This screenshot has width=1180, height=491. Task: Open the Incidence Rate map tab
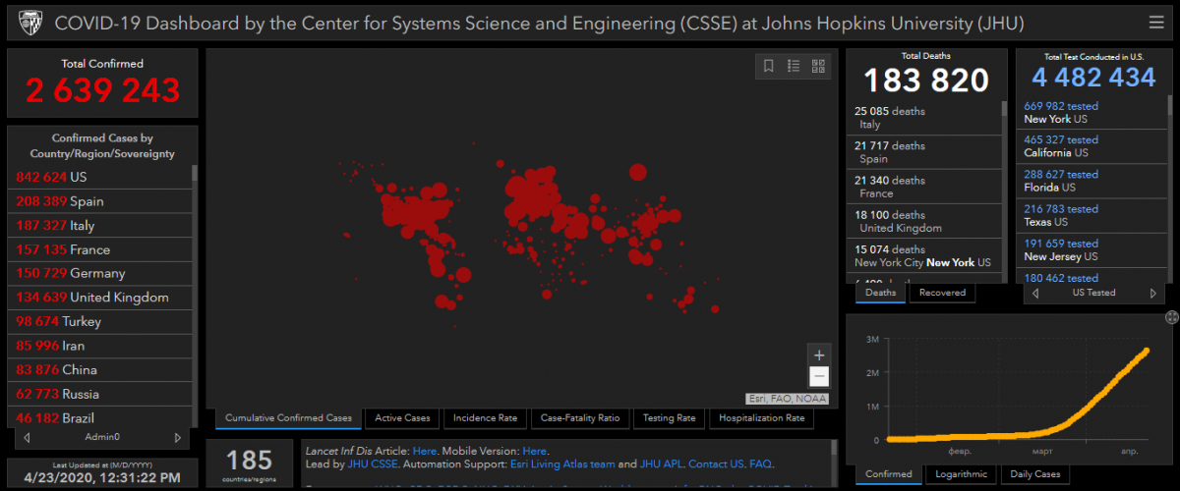[485, 418]
